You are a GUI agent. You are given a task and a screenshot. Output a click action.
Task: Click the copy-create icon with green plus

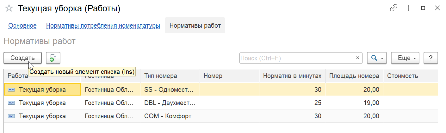(x=53, y=58)
